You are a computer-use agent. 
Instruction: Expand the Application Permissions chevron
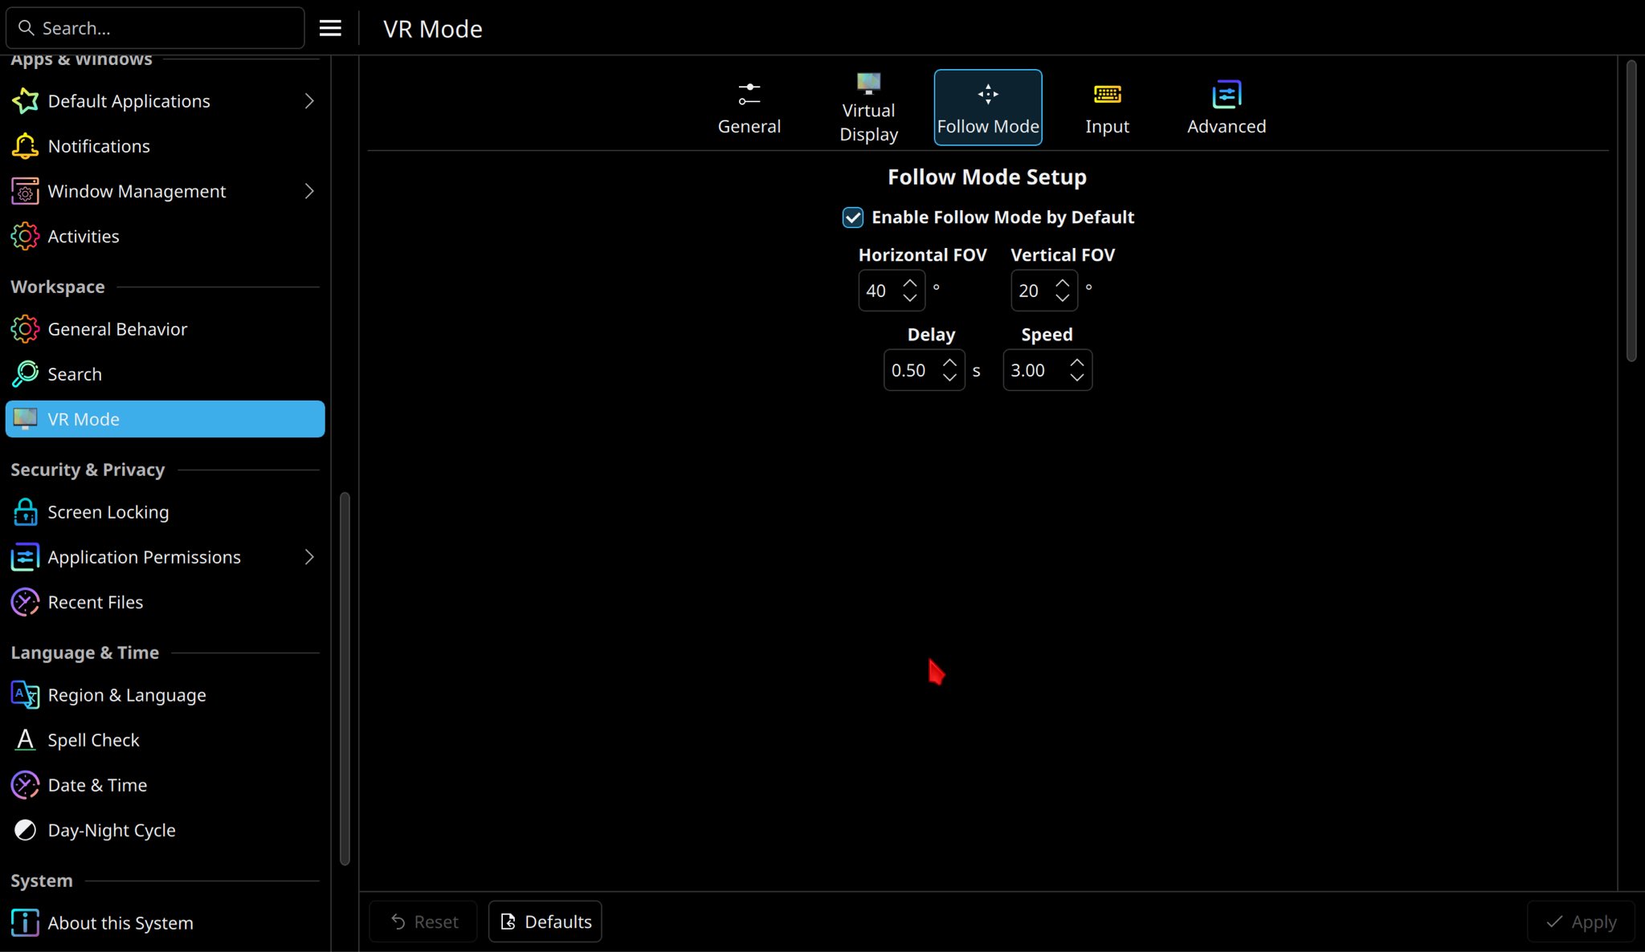(309, 557)
